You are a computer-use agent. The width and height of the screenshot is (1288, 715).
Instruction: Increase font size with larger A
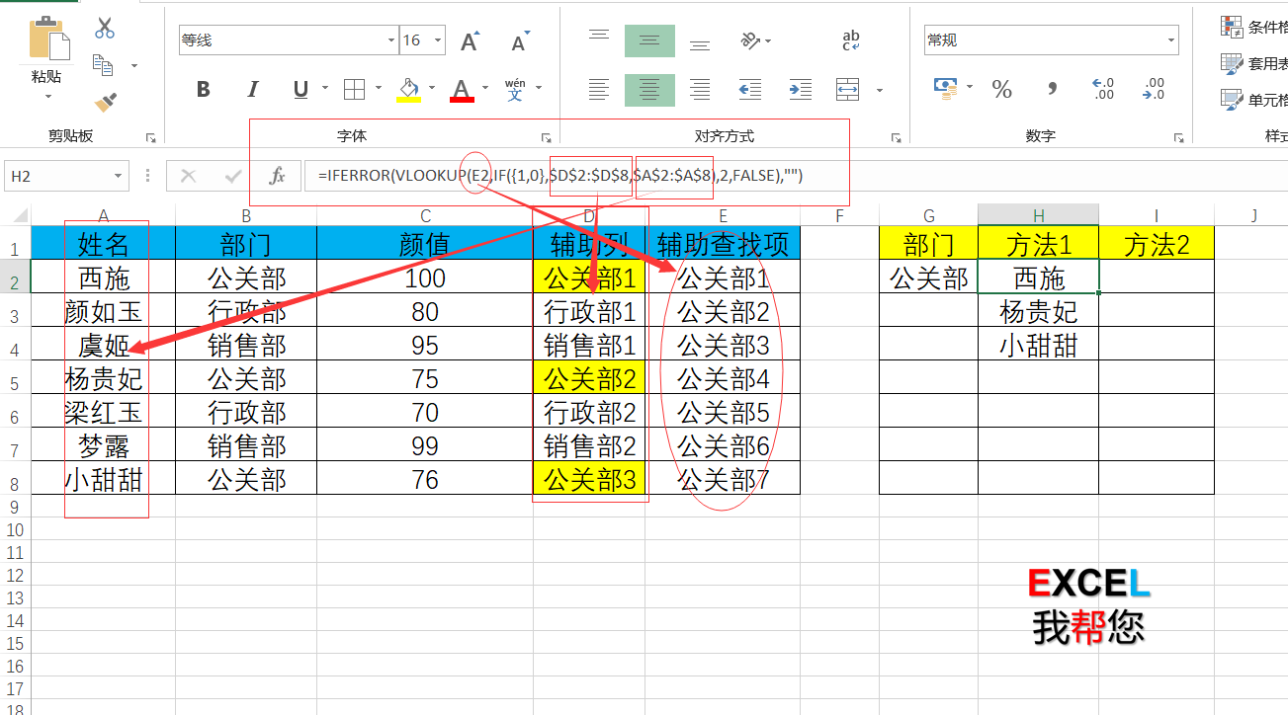470,41
